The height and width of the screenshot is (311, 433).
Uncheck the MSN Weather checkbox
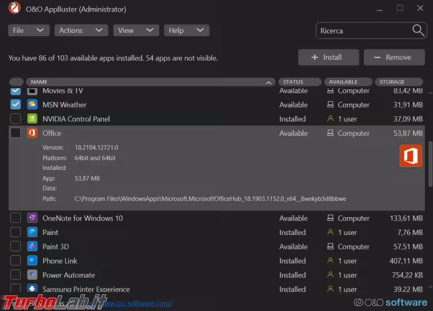point(16,105)
